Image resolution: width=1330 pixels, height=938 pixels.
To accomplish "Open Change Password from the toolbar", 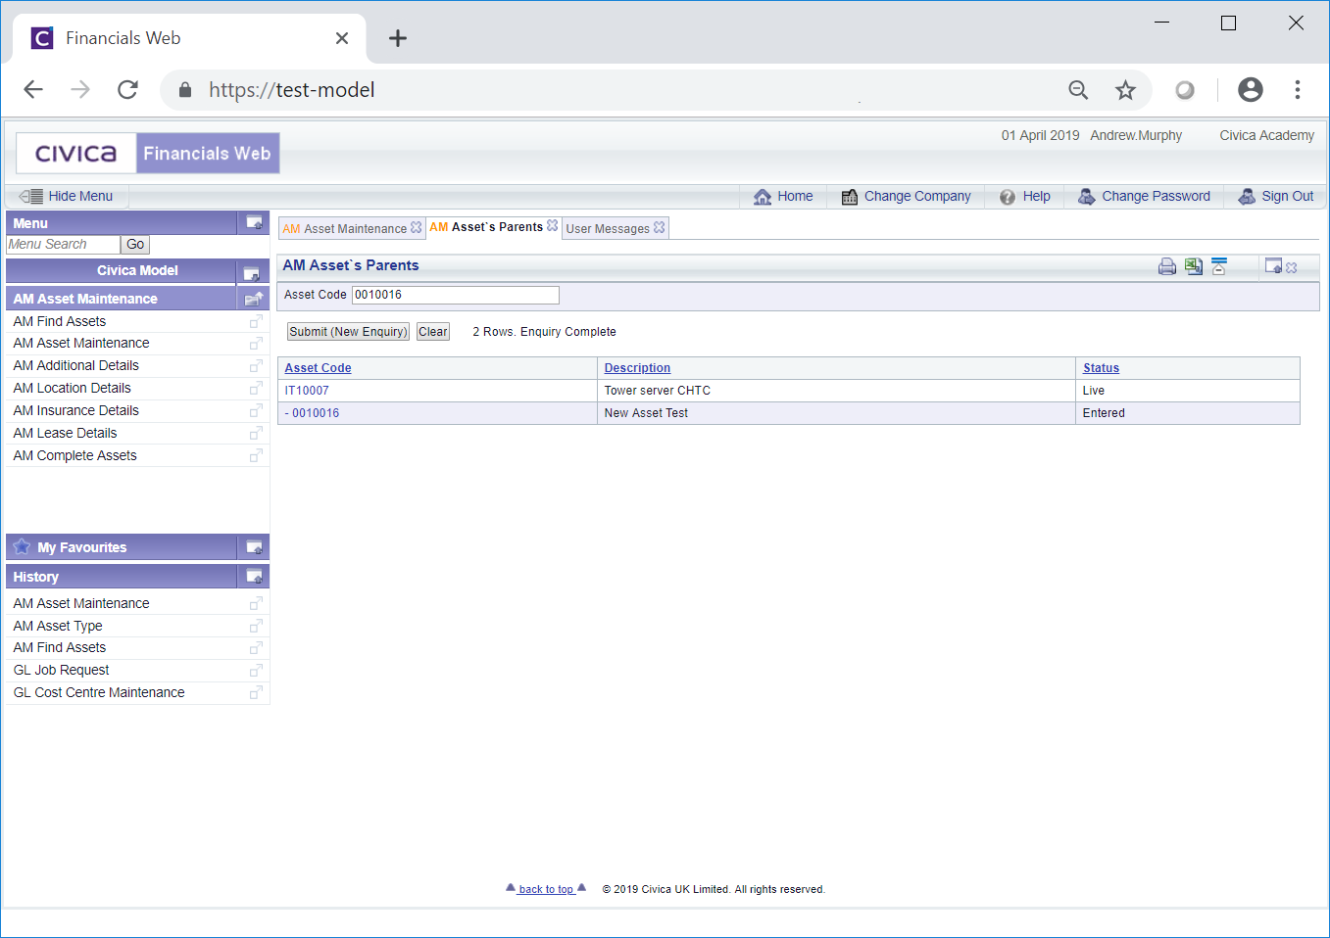I will [1144, 196].
